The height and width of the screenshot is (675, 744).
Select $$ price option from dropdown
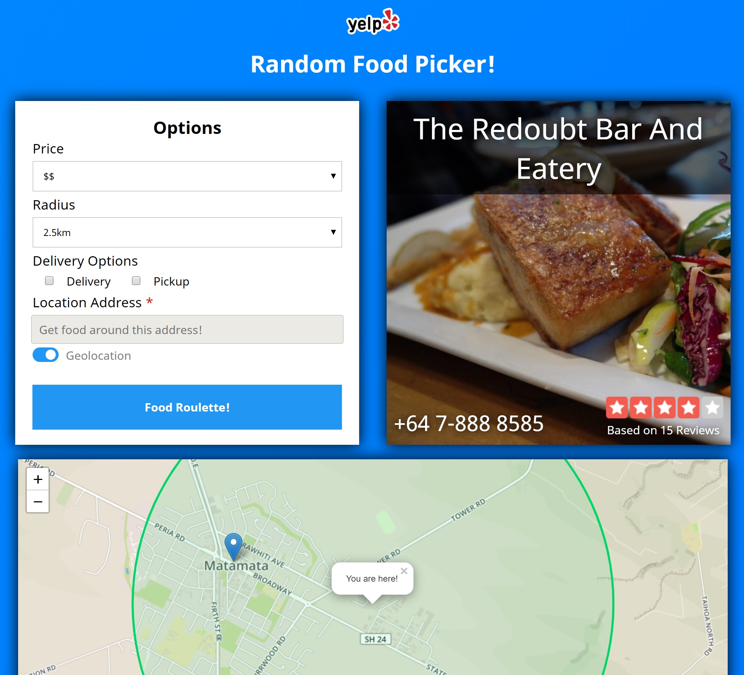coord(187,176)
